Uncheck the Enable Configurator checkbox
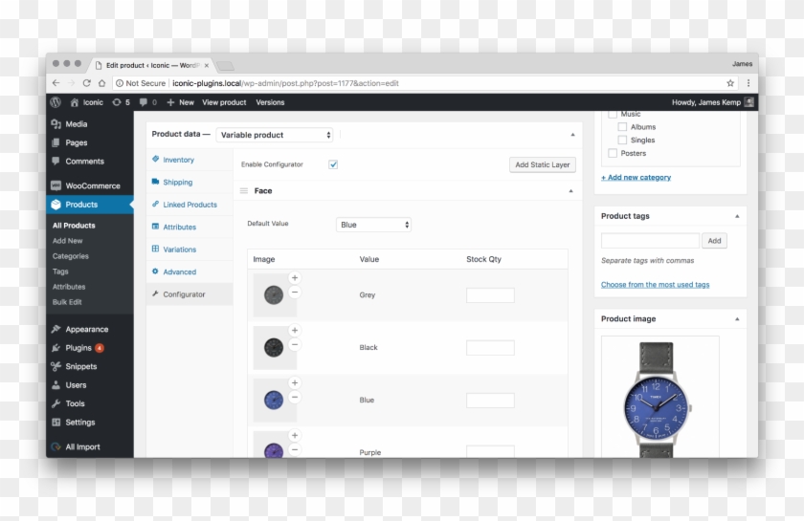Viewport: 804px width, 521px height. click(x=333, y=164)
